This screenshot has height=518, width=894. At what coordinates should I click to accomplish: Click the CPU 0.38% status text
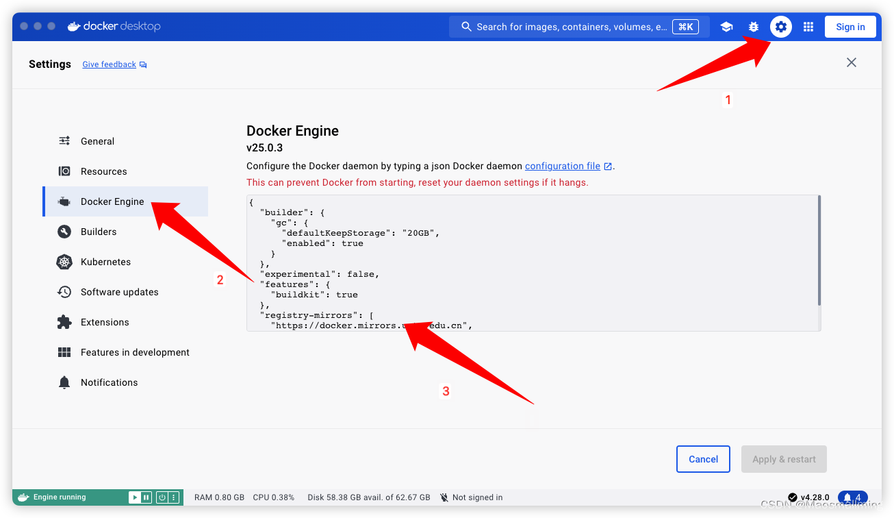click(x=274, y=497)
